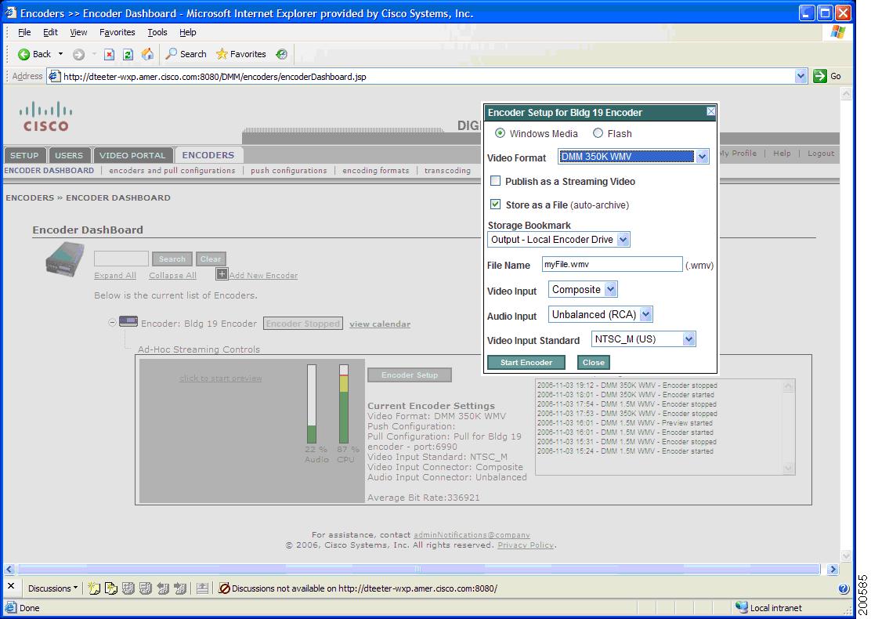
Task: Uncheck Store as a File auto-archive
Action: [497, 205]
